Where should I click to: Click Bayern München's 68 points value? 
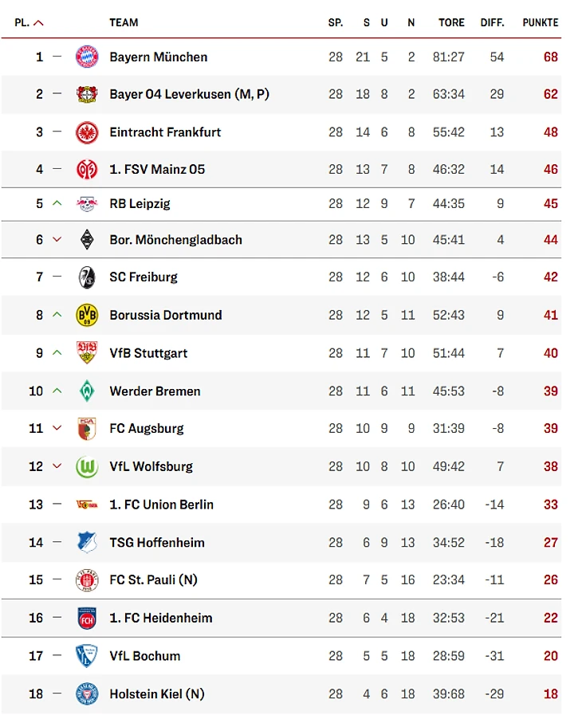(551, 57)
